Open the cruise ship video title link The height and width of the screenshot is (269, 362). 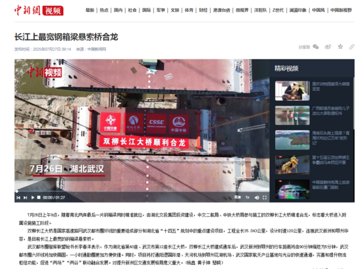click(x=330, y=185)
